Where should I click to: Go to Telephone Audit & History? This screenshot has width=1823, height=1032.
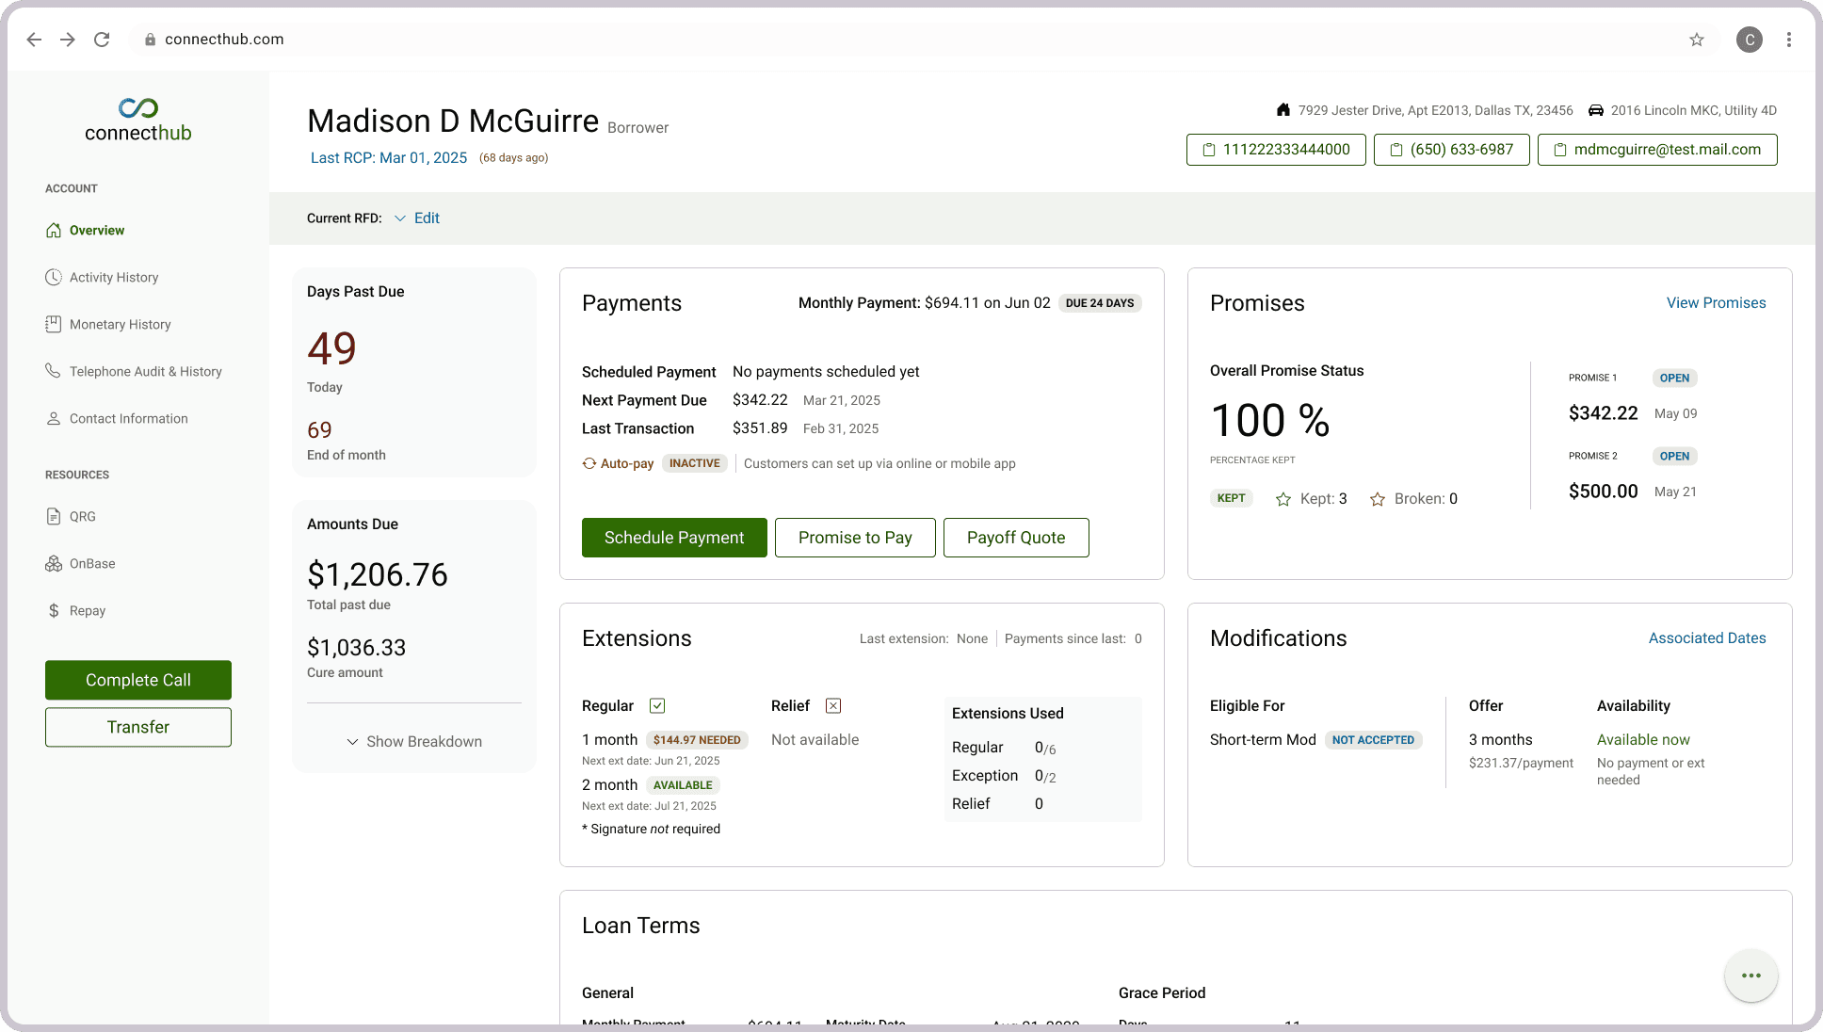pyautogui.click(x=145, y=371)
